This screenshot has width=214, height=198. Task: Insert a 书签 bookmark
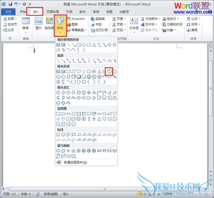pos(96,25)
